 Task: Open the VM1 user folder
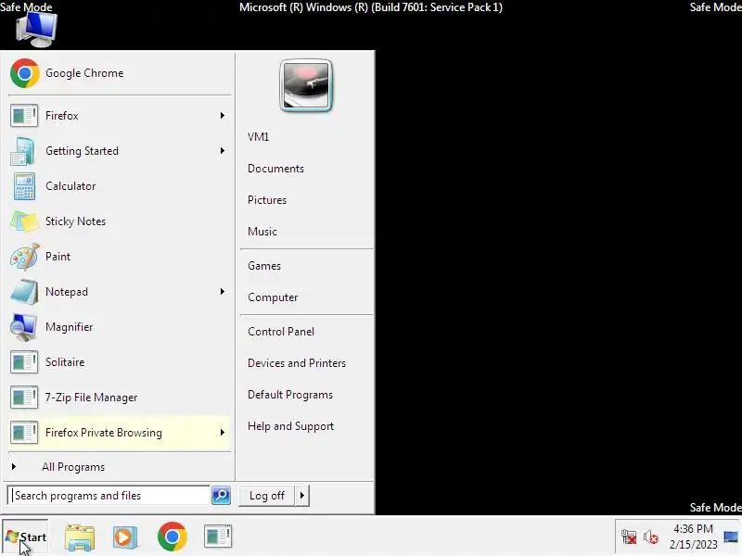tap(259, 137)
